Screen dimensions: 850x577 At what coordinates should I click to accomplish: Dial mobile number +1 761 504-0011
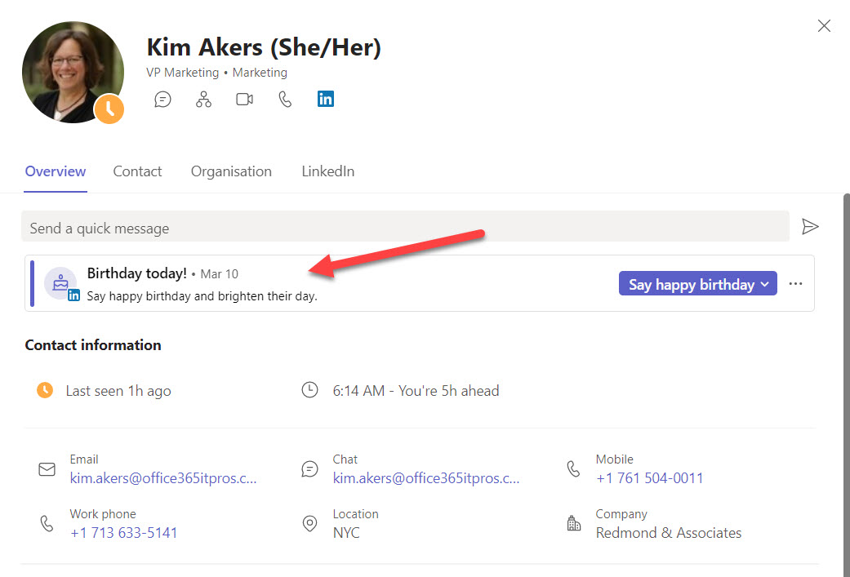tap(649, 478)
